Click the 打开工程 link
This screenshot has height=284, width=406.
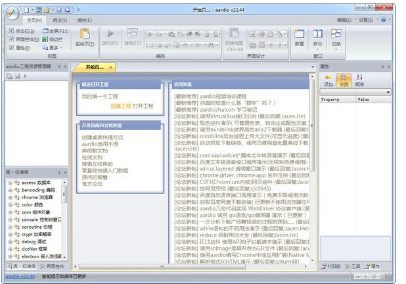click(x=143, y=106)
